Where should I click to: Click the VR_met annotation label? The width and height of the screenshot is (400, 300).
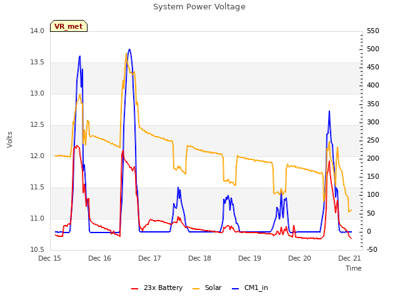coord(69,26)
